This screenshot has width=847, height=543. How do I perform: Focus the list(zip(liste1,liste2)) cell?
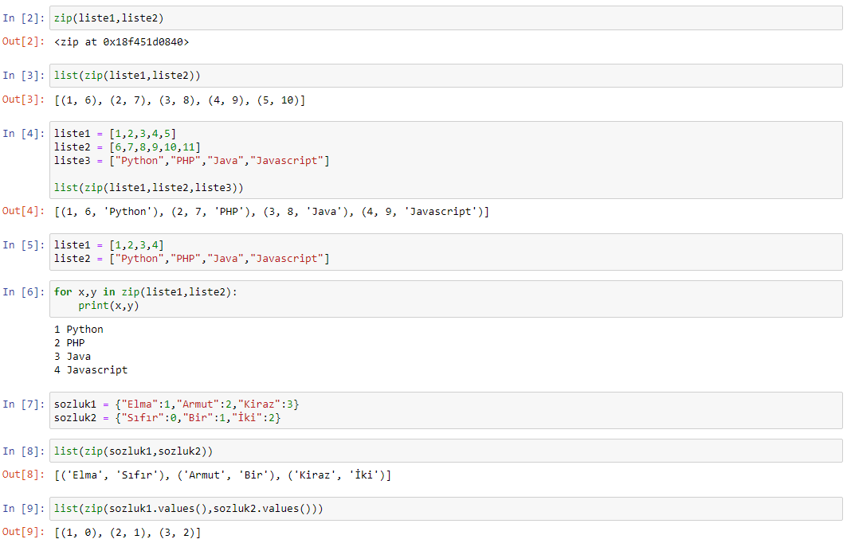tap(445, 76)
